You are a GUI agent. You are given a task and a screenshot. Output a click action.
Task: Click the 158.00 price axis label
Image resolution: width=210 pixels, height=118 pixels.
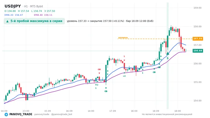pyautogui.click(x=198, y=27)
